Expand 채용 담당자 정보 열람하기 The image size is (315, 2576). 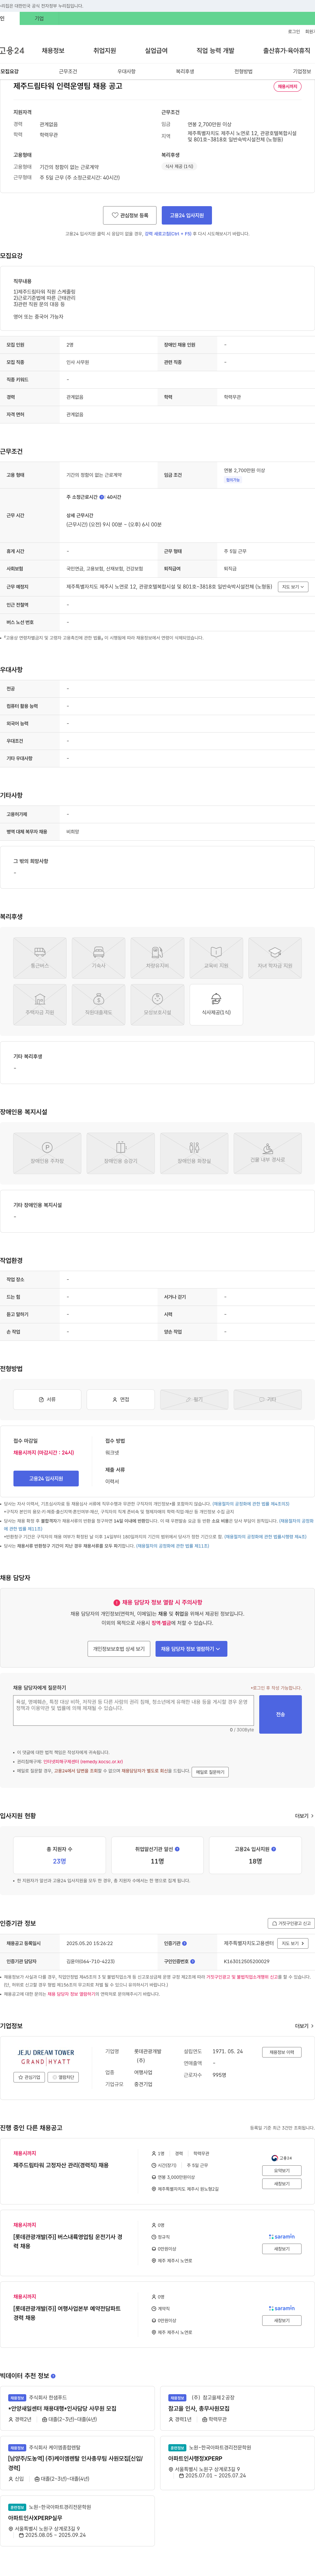coord(191,1649)
